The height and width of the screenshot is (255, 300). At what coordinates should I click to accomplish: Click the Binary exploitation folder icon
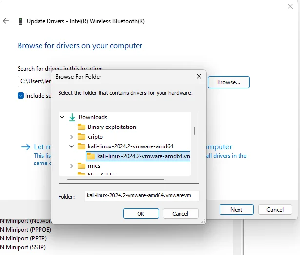click(x=81, y=127)
